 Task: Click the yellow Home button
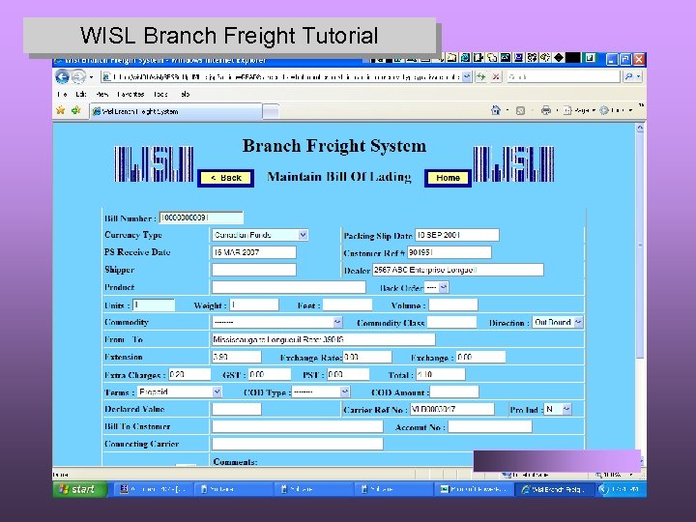(448, 178)
